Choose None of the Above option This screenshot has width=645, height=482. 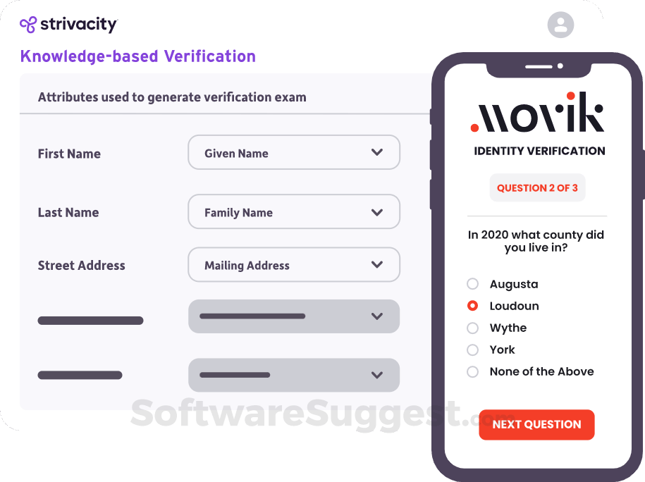[472, 371]
